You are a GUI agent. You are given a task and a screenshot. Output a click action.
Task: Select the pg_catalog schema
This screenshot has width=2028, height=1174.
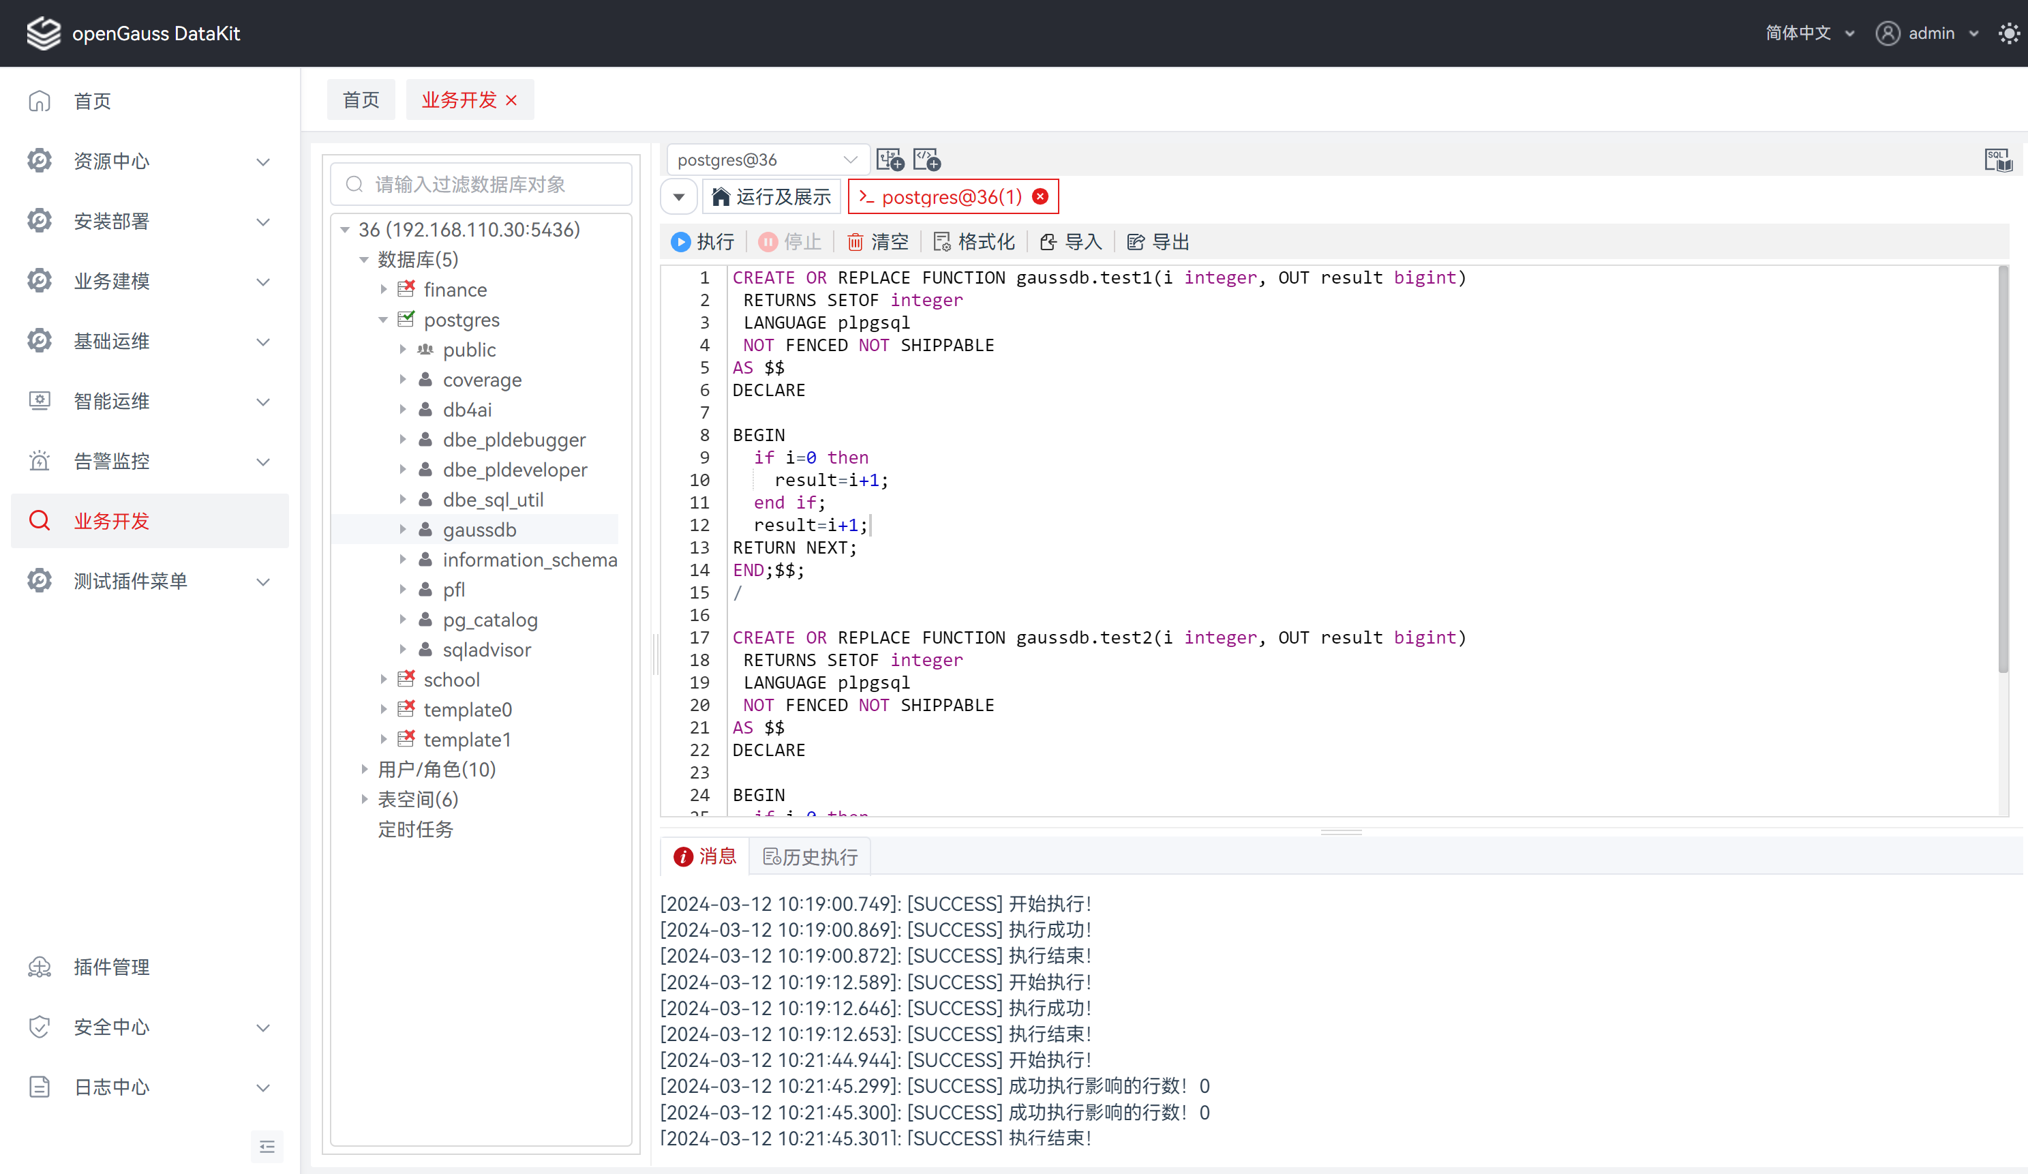[490, 620]
